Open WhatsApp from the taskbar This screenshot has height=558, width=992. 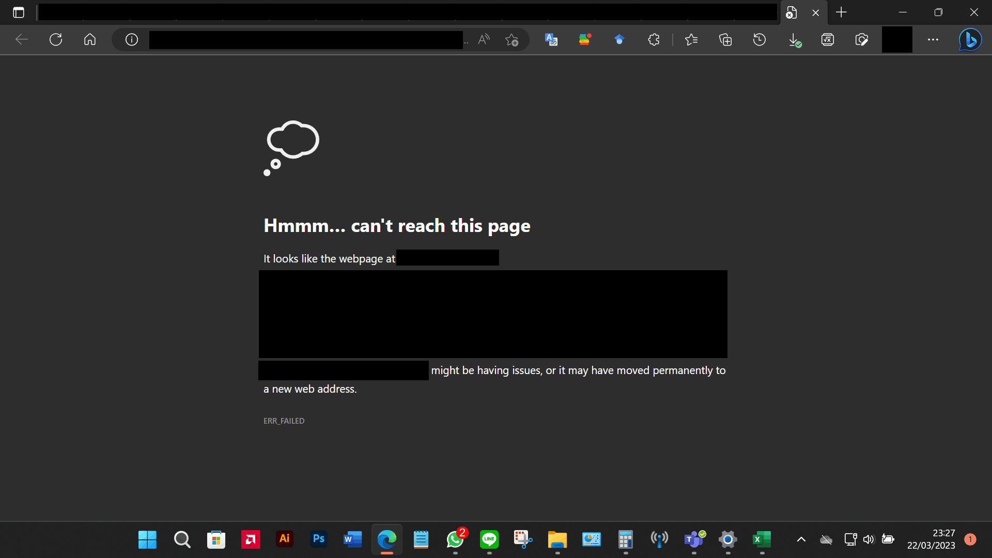455,539
